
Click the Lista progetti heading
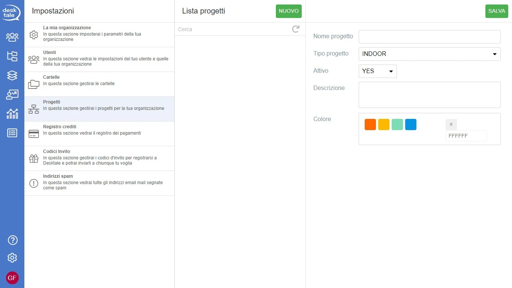(x=204, y=11)
